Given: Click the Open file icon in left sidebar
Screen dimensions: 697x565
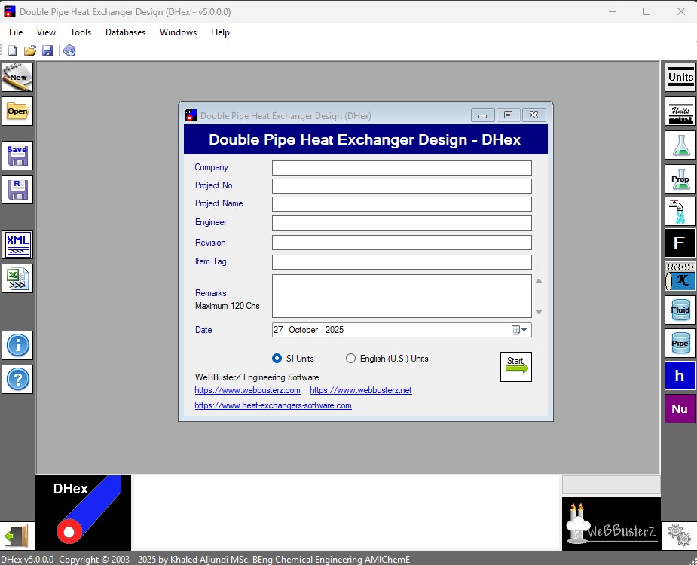Looking at the screenshot, I should pos(17,111).
